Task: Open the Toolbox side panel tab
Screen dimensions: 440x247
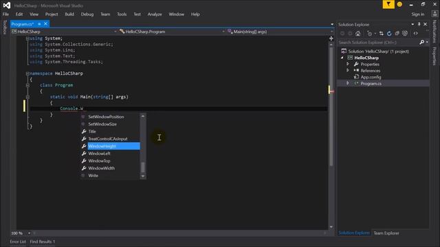Action: pyautogui.click(x=5, y=27)
